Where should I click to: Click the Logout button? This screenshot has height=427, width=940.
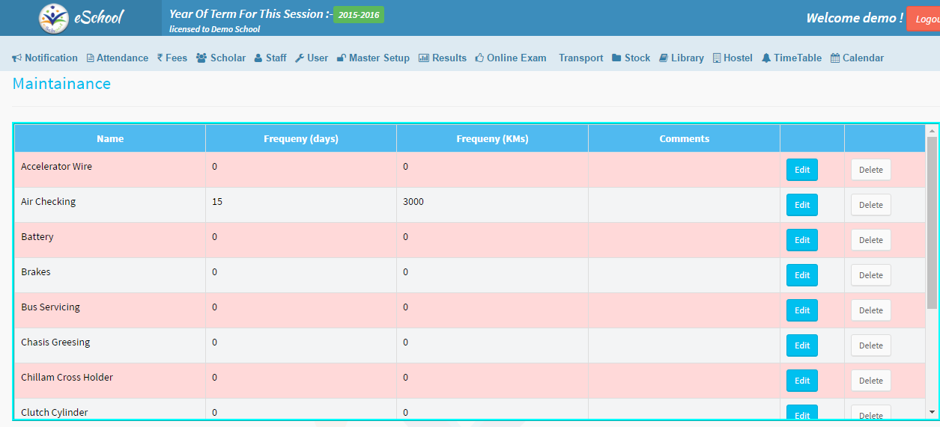click(923, 19)
